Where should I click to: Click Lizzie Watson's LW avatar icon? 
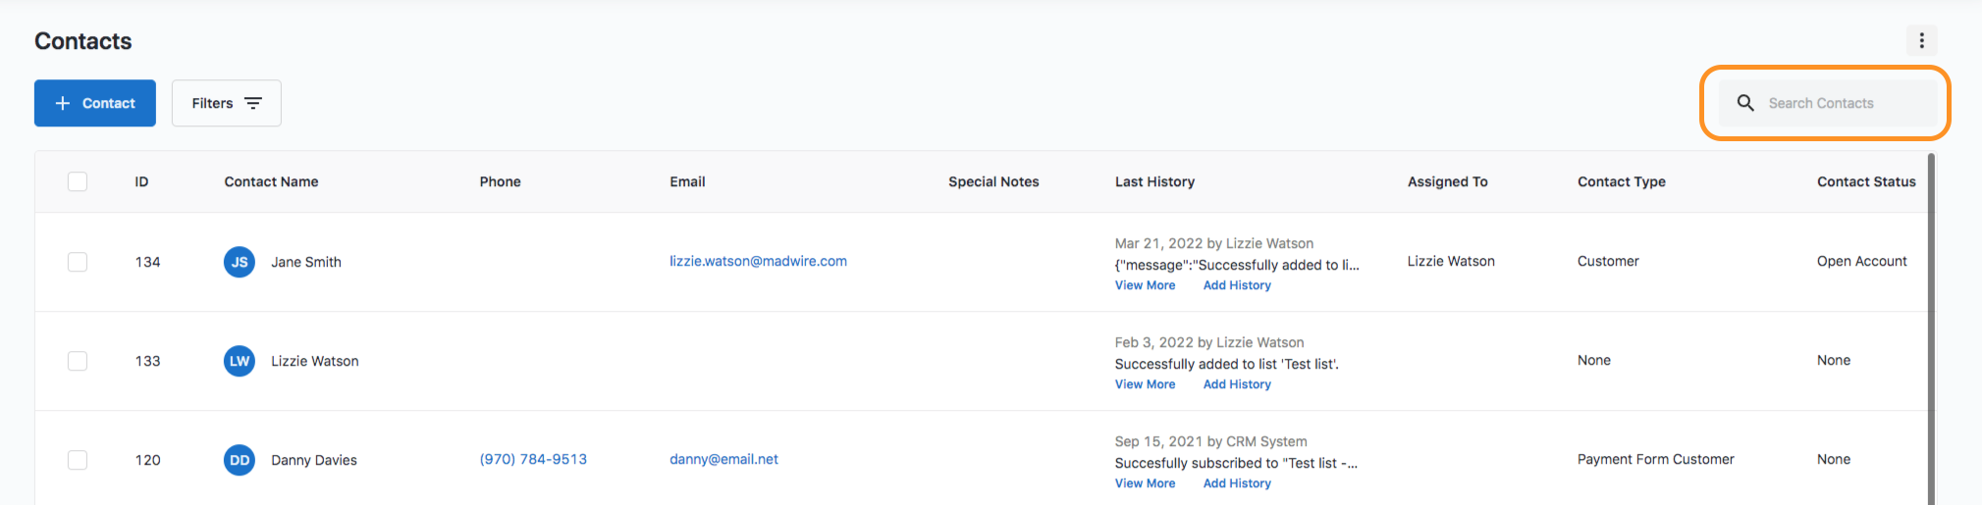240,361
